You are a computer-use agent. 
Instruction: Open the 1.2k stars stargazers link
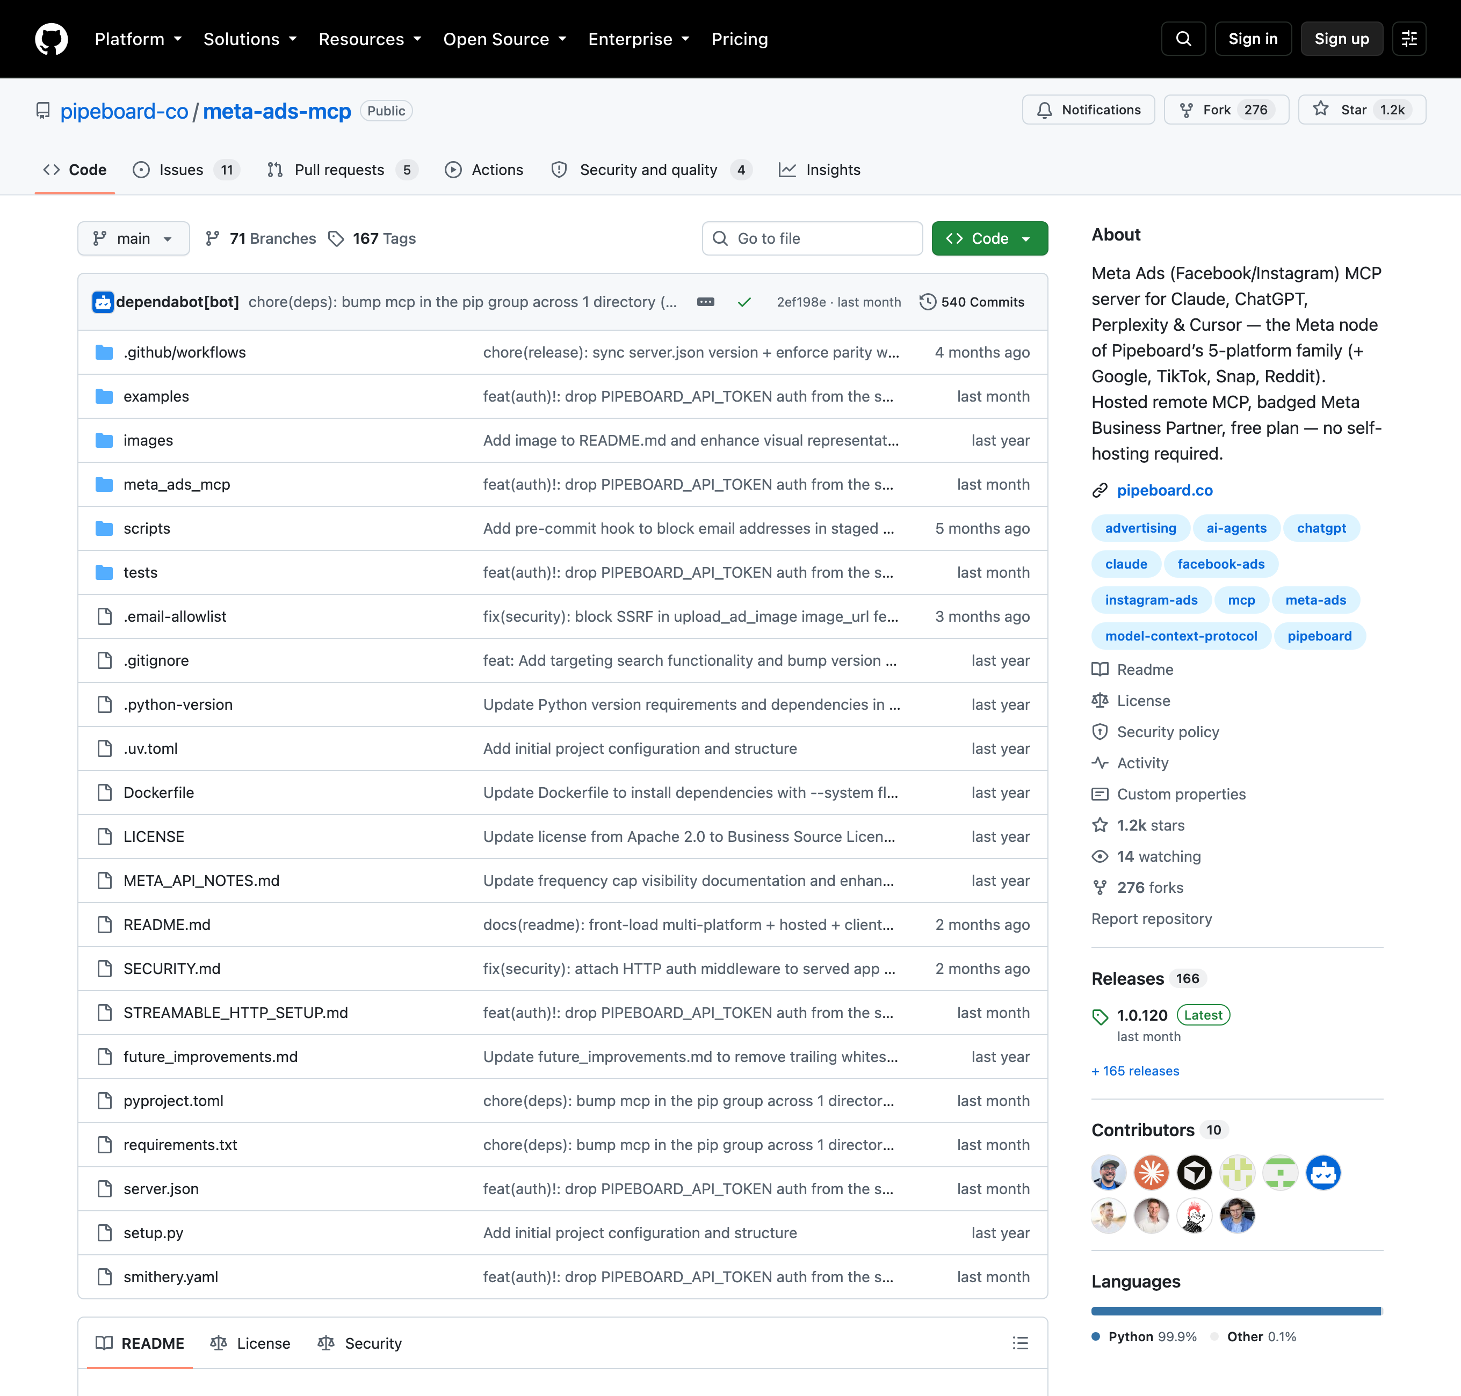1139,825
